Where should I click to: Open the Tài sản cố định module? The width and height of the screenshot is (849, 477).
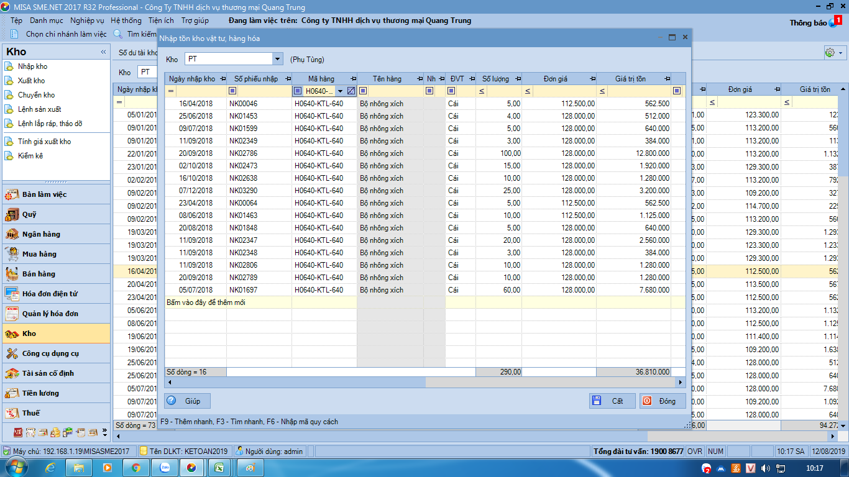[56, 373]
